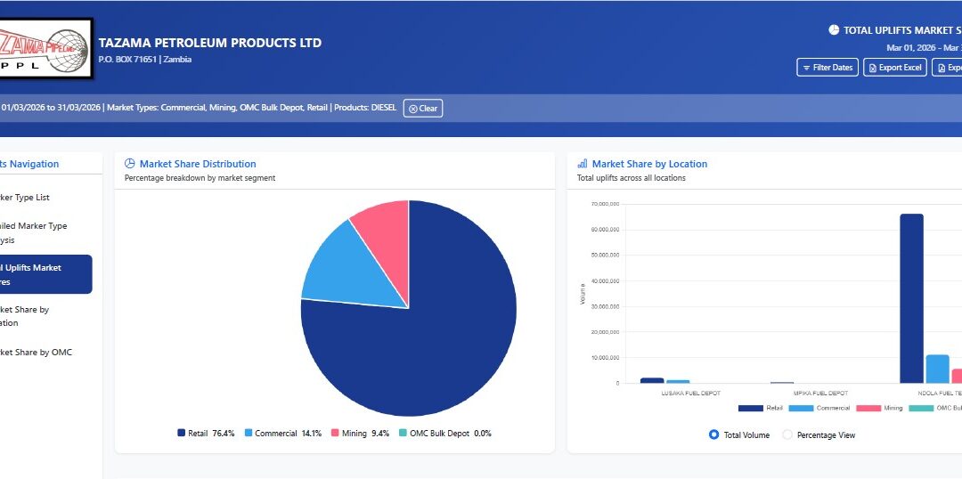Switch to Percentage View radio option
Screen dimensions: 962x479
[x=787, y=434]
